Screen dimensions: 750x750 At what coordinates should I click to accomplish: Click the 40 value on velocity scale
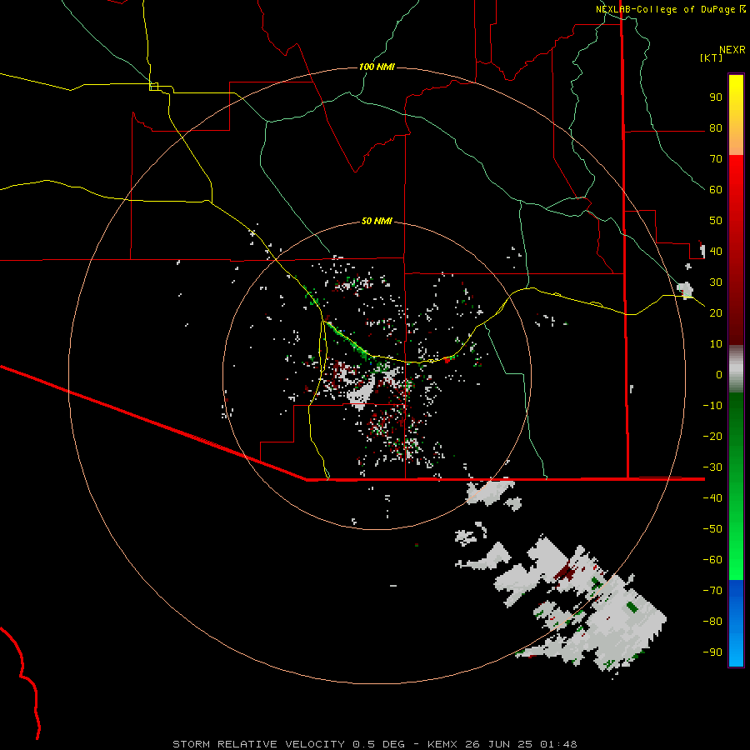click(x=716, y=252)
